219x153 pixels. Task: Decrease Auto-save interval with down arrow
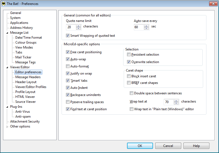click(x=146, y=28)
